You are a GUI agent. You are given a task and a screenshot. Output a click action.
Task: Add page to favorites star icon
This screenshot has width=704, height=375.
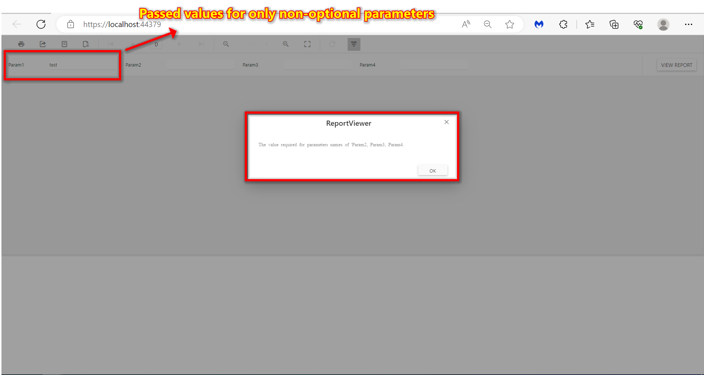coord(509,24)
